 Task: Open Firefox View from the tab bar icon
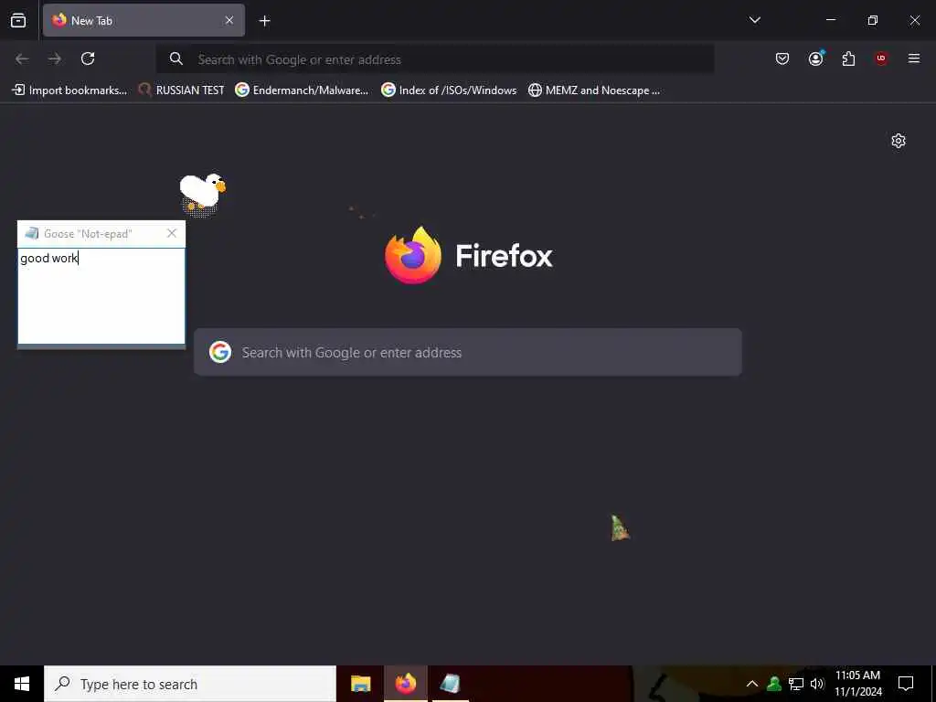[x=18, y=20]
